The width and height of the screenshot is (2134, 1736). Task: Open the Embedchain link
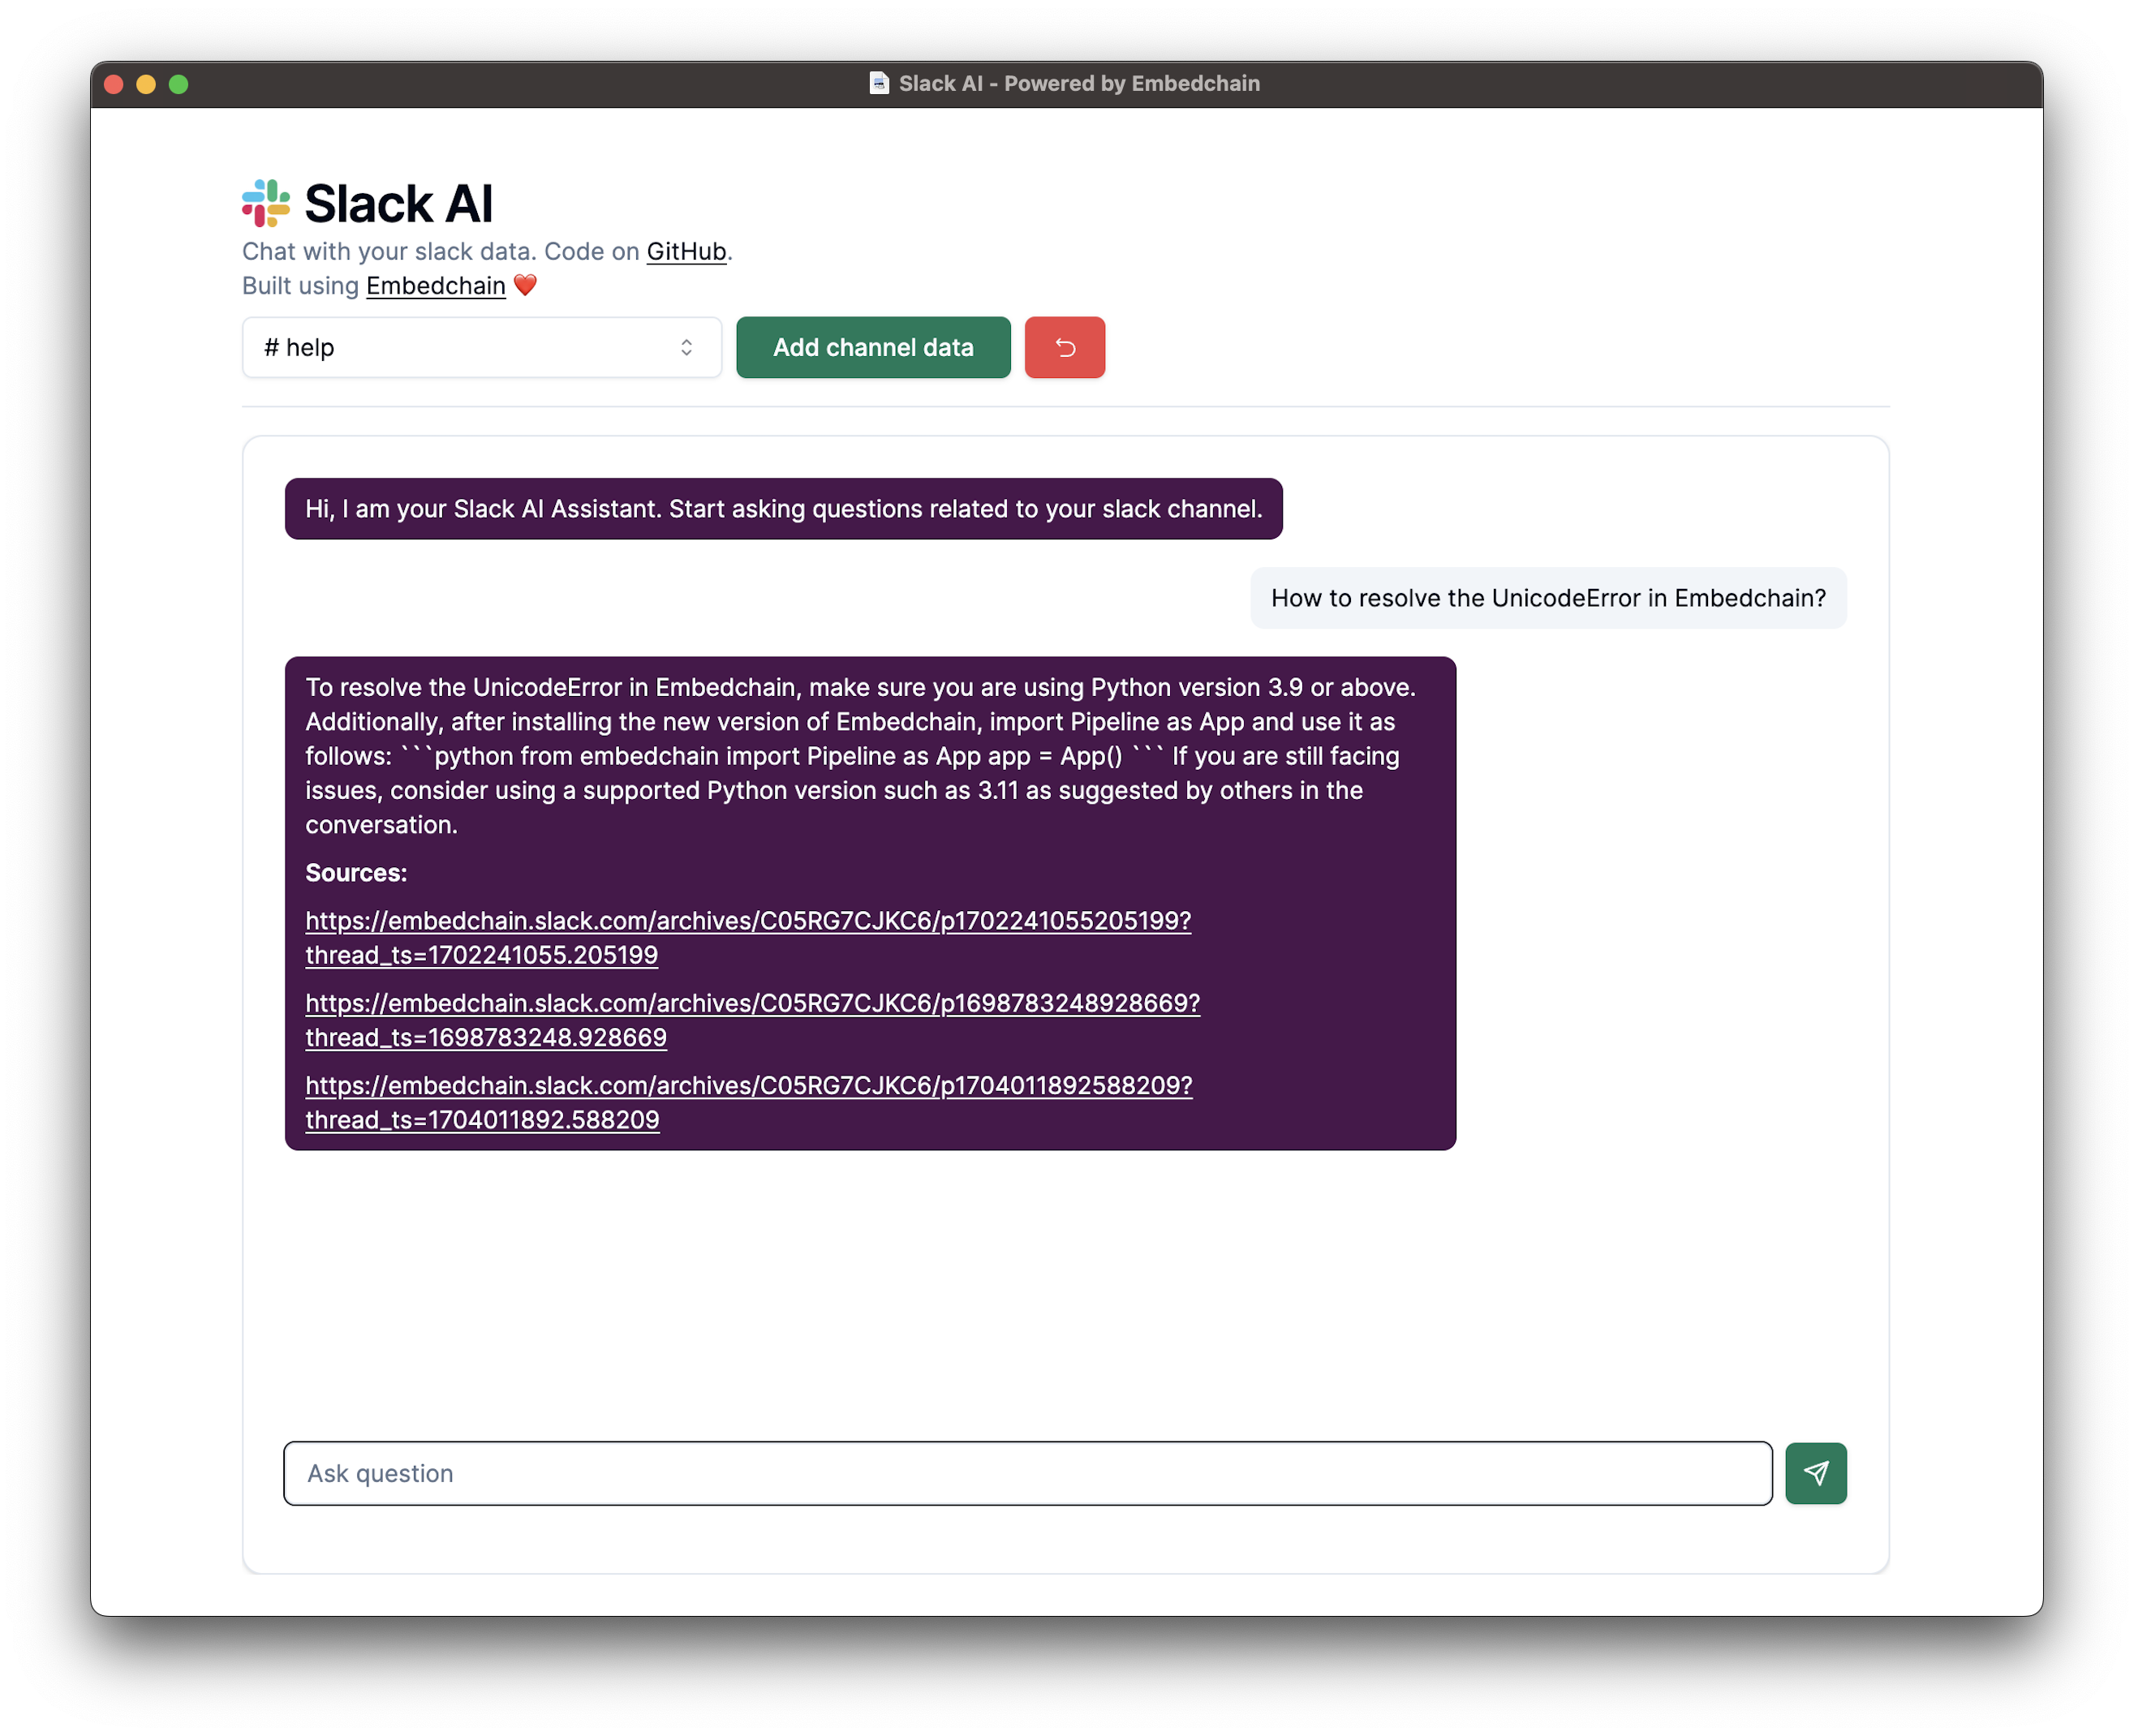click(x=435, y=285)
